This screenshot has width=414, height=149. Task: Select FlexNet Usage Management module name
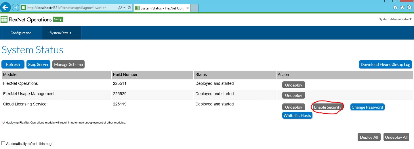click(29, 94)
